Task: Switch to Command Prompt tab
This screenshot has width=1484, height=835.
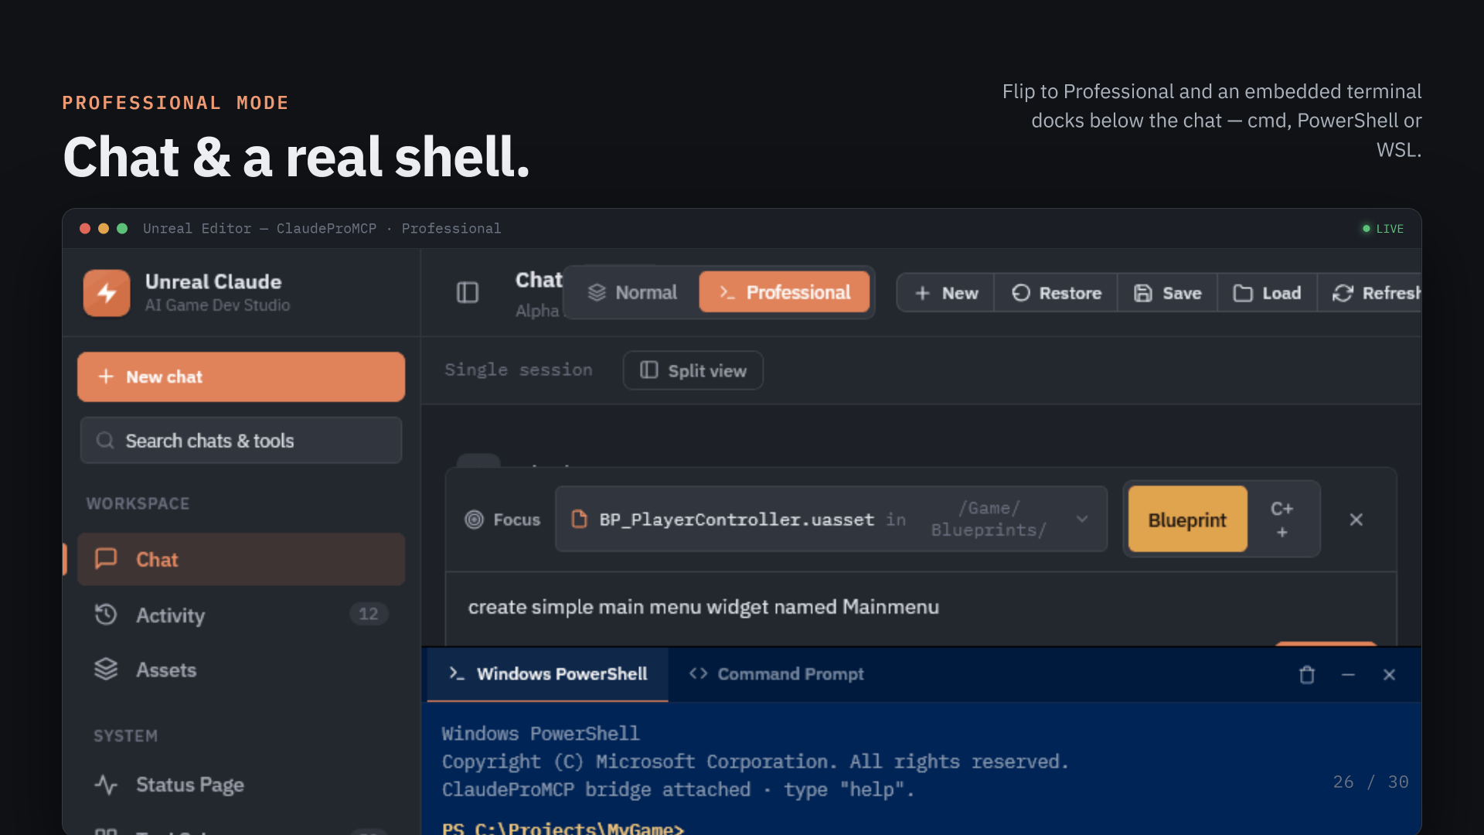Action: [x=776, y=674]
